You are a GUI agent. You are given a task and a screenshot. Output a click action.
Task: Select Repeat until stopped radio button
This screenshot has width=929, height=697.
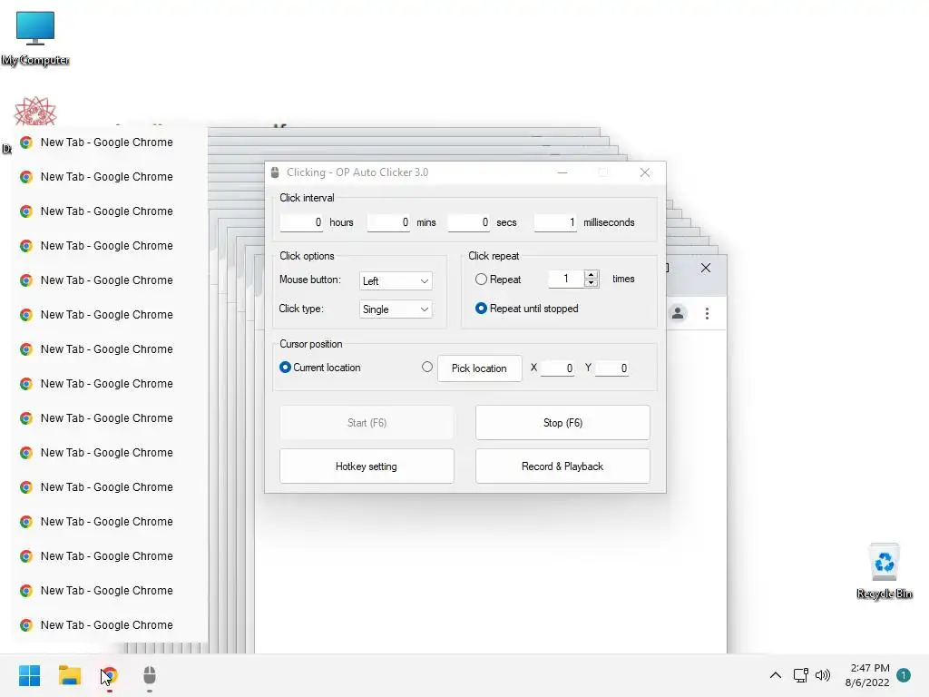tap(481, 309)
